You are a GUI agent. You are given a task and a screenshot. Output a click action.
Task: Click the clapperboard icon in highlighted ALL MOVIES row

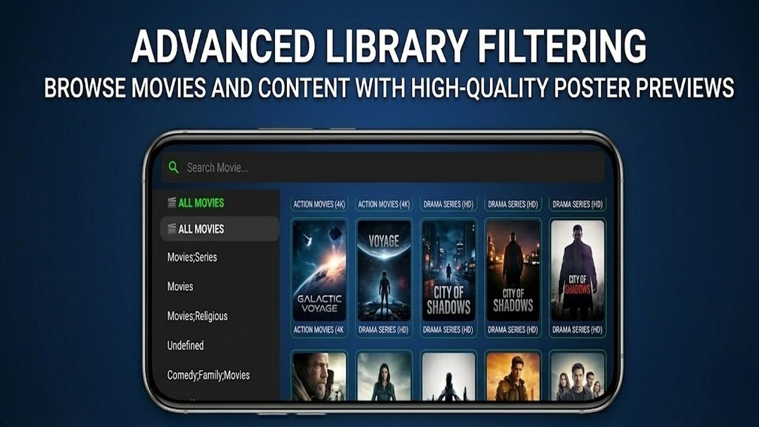pyautogui.click(x=172, y=229)
